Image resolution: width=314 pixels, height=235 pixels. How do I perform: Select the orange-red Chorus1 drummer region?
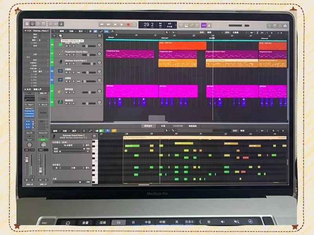click(183, 46)
